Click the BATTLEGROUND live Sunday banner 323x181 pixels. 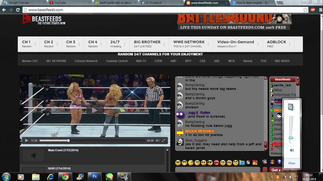[234, 22]
